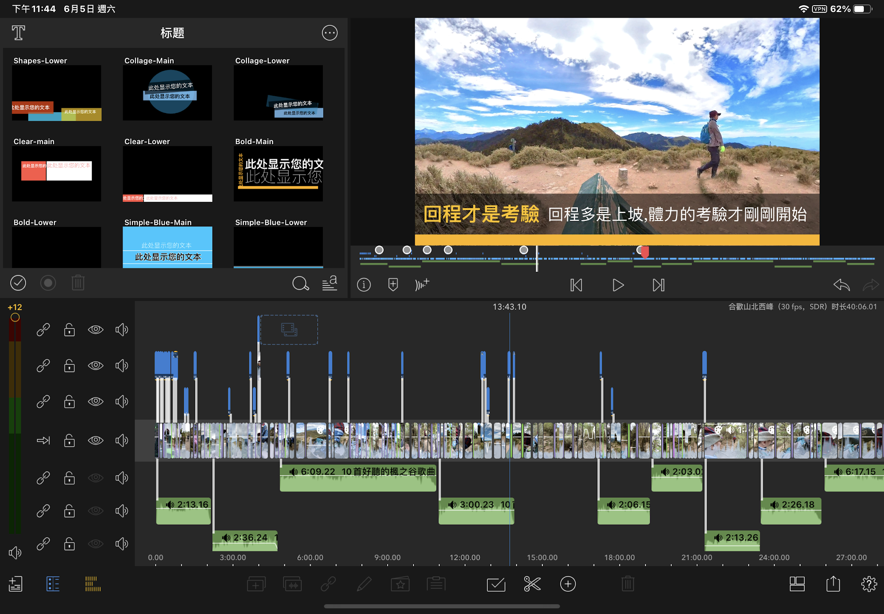Click the undo arrow
884x614 pixels.
click(x=841, y=285)
